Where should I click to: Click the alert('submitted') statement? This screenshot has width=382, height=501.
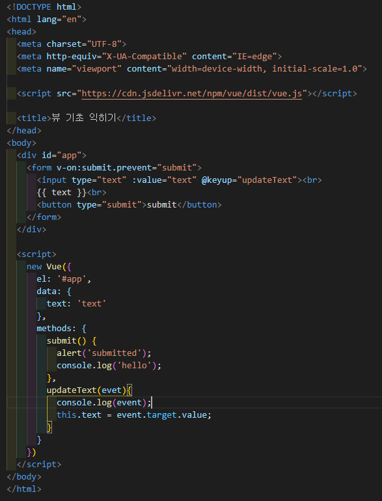point(104,353)
